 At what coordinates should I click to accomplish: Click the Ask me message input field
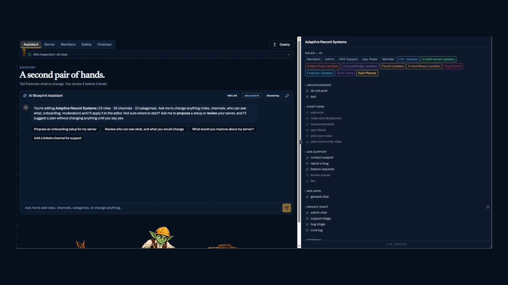151,208
